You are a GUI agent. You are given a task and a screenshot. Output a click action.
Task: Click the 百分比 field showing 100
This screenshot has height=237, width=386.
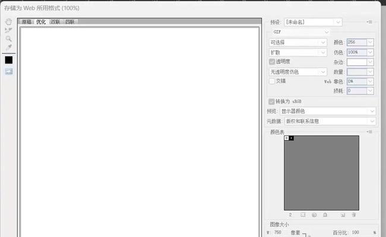[x=356, y=232]
